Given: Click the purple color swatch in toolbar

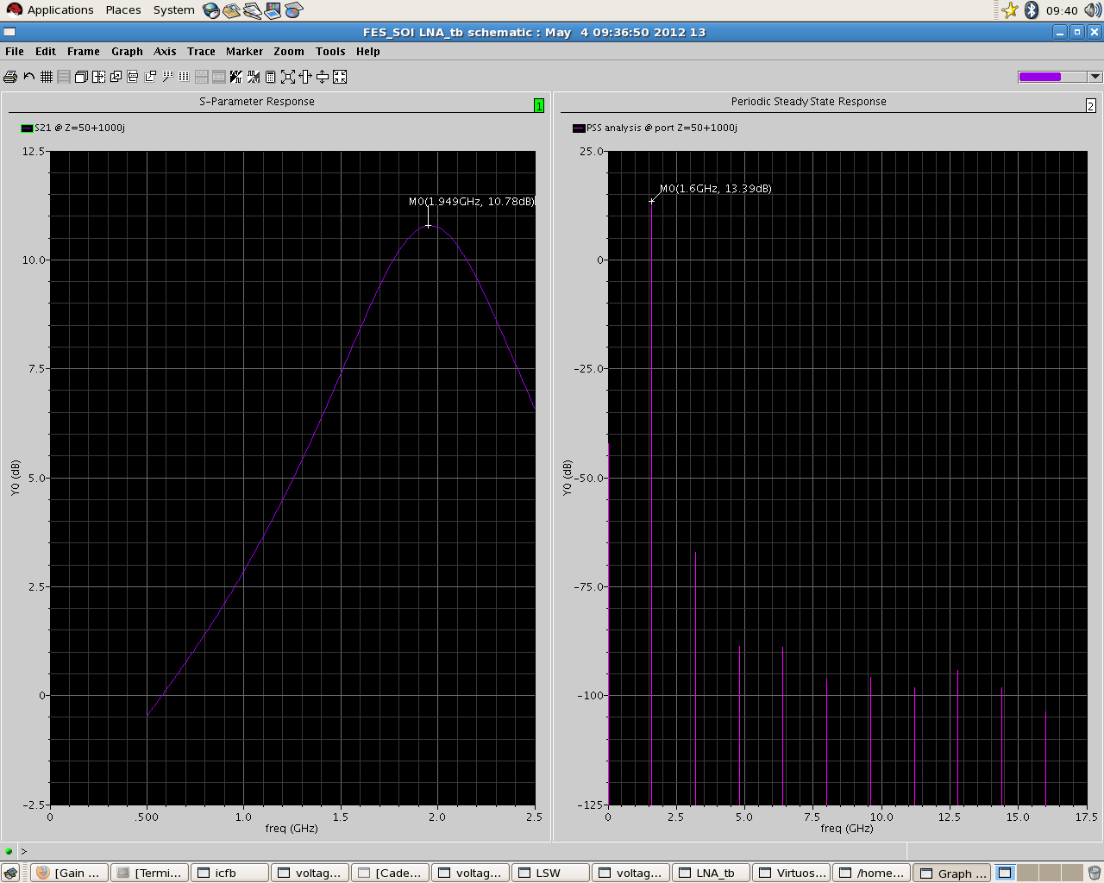Looking at the screenshot, I should (x=1040, y=77).
